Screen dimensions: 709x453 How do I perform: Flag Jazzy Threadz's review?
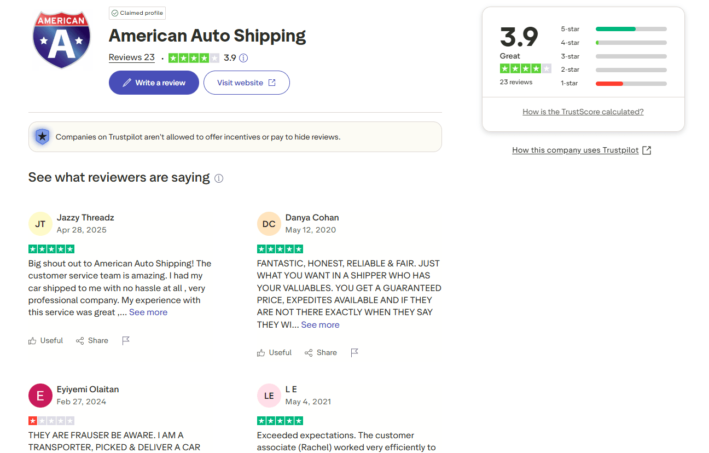(x=126, y=340)
